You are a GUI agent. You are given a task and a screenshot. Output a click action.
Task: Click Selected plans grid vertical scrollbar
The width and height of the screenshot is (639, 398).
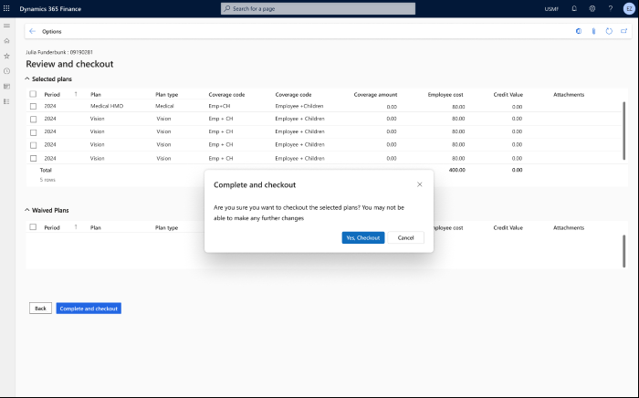(623, 131)
